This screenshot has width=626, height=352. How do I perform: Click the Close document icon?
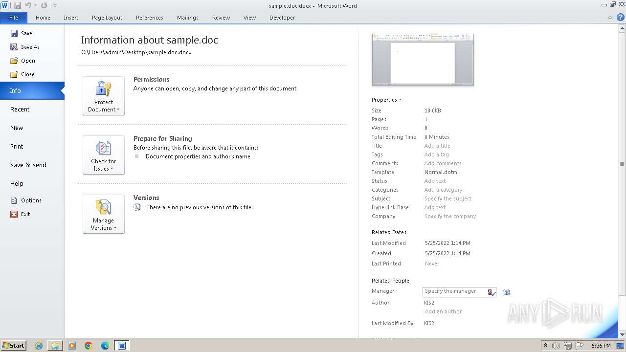pyautogui.click(x=14, y=74)
